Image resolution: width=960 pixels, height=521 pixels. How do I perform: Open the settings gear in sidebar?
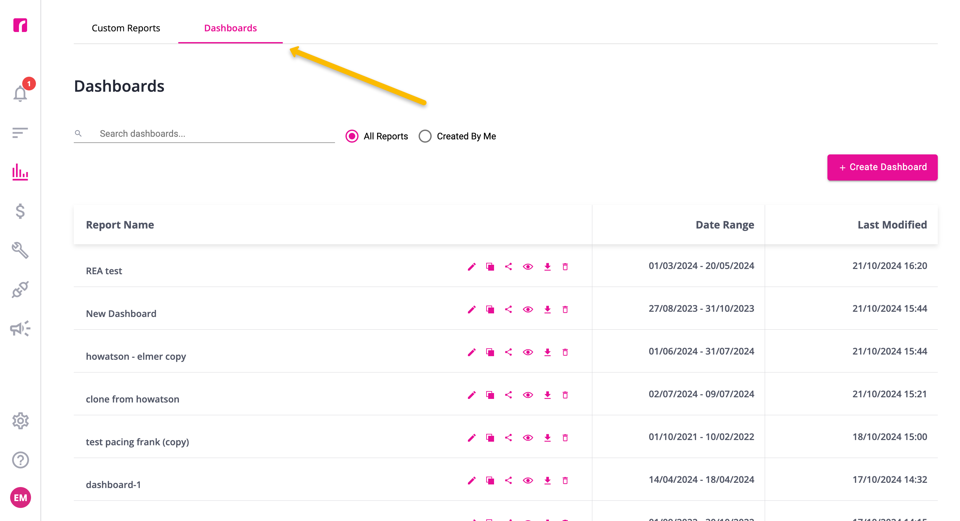(20, 421)
